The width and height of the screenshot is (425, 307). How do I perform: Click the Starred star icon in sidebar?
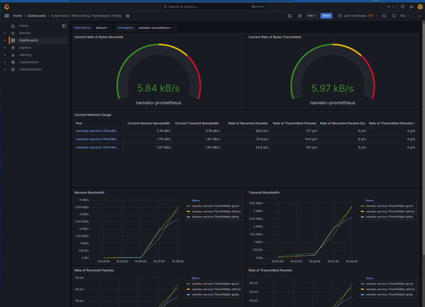[13, 33]
